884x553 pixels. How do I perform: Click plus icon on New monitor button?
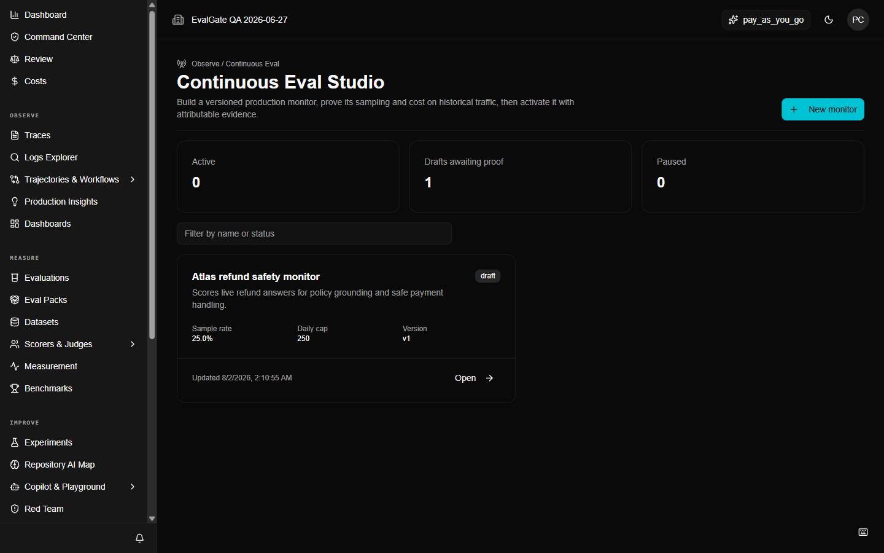pos(794,109)
